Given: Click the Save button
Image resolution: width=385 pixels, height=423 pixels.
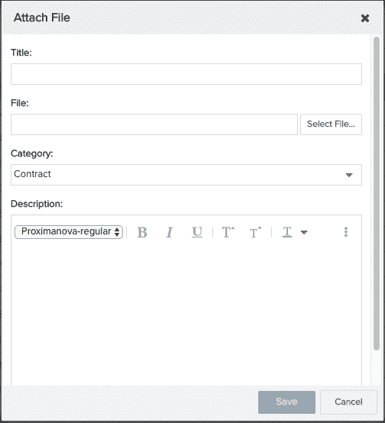Looking at the screenshot, I should tap(286, 402).
